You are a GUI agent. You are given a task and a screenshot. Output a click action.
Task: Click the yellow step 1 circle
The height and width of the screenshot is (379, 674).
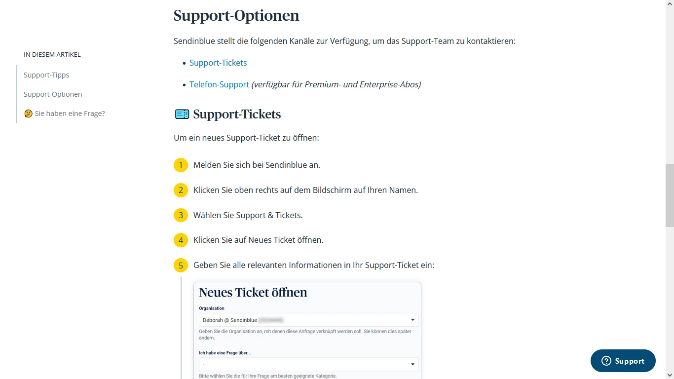(181, 165)
